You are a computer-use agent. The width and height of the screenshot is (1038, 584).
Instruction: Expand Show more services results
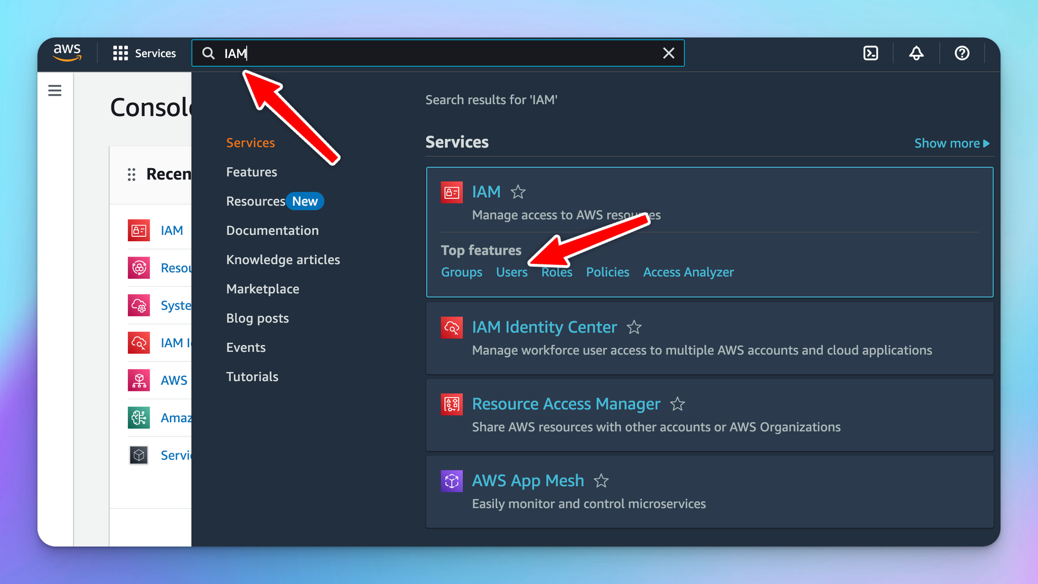pos(952,143)
